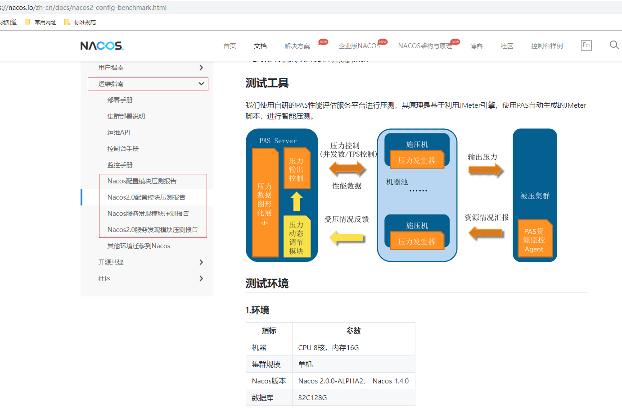622x410 pixels.
Task: Open 文档 in the top navigation
Action: pyautogui.click(x=260, y=46)
